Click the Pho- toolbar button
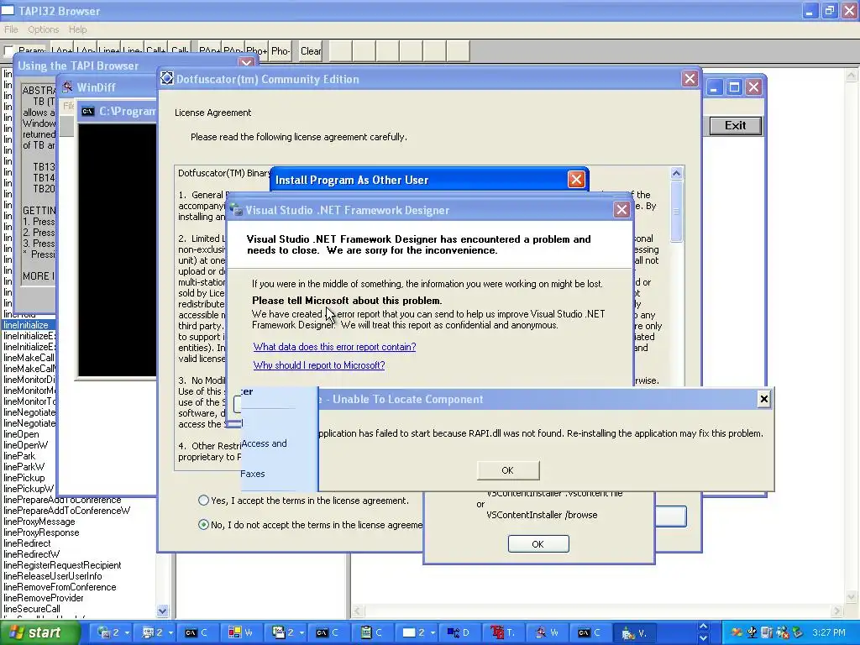Screen dimensions: 860x645 pos(280,51)
